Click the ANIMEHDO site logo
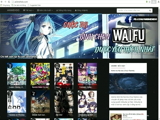The image size is (160, 120). tap(13, 10)
